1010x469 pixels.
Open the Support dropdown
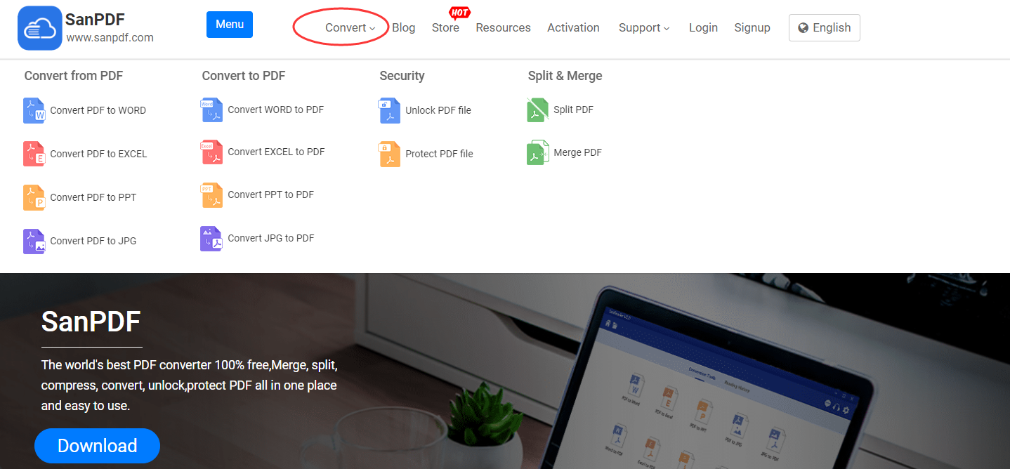coord(643,27)
